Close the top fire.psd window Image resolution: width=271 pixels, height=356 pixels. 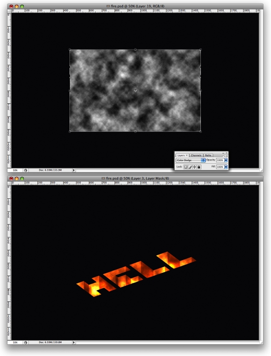11,7
